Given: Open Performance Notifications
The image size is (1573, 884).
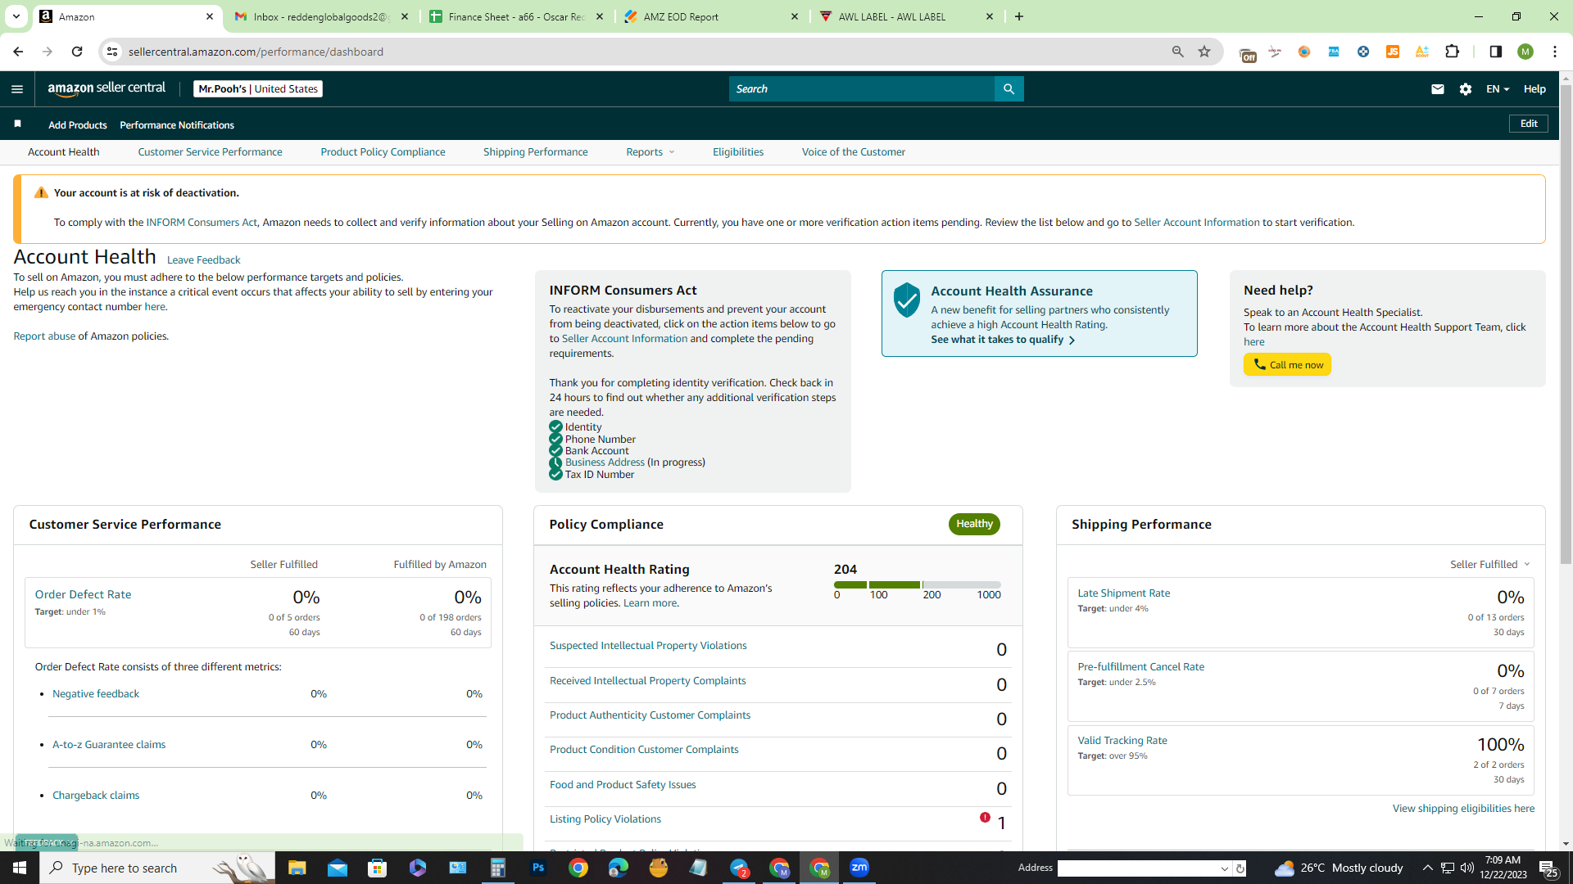Looking at the screenshot, I should tap(177, 125).
